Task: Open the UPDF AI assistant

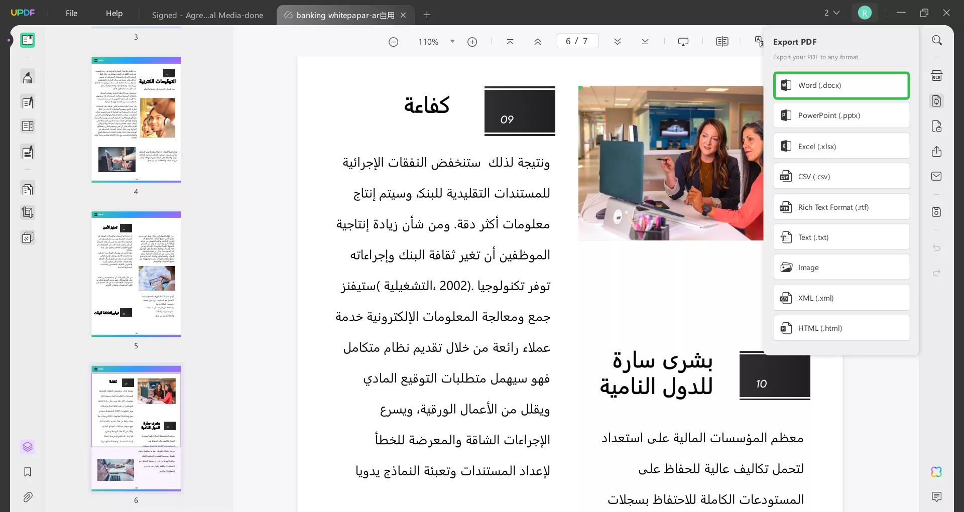Action: pos(937,472)
